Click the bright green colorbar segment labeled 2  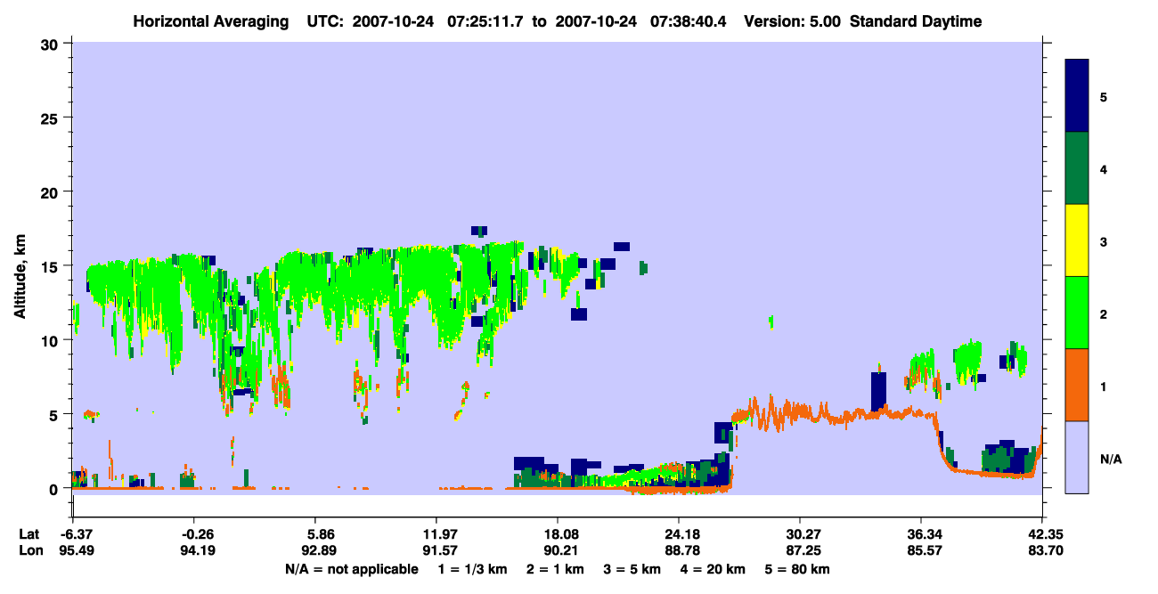1077,313
